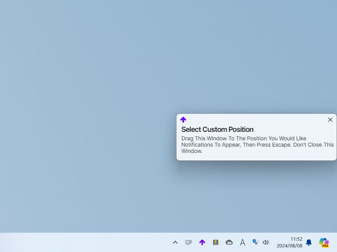Click the "Drag This Window" instruction text
Image resolution: width=337 pixels, height=252 pixels.
pyautogui.click(x=257, y=144)
